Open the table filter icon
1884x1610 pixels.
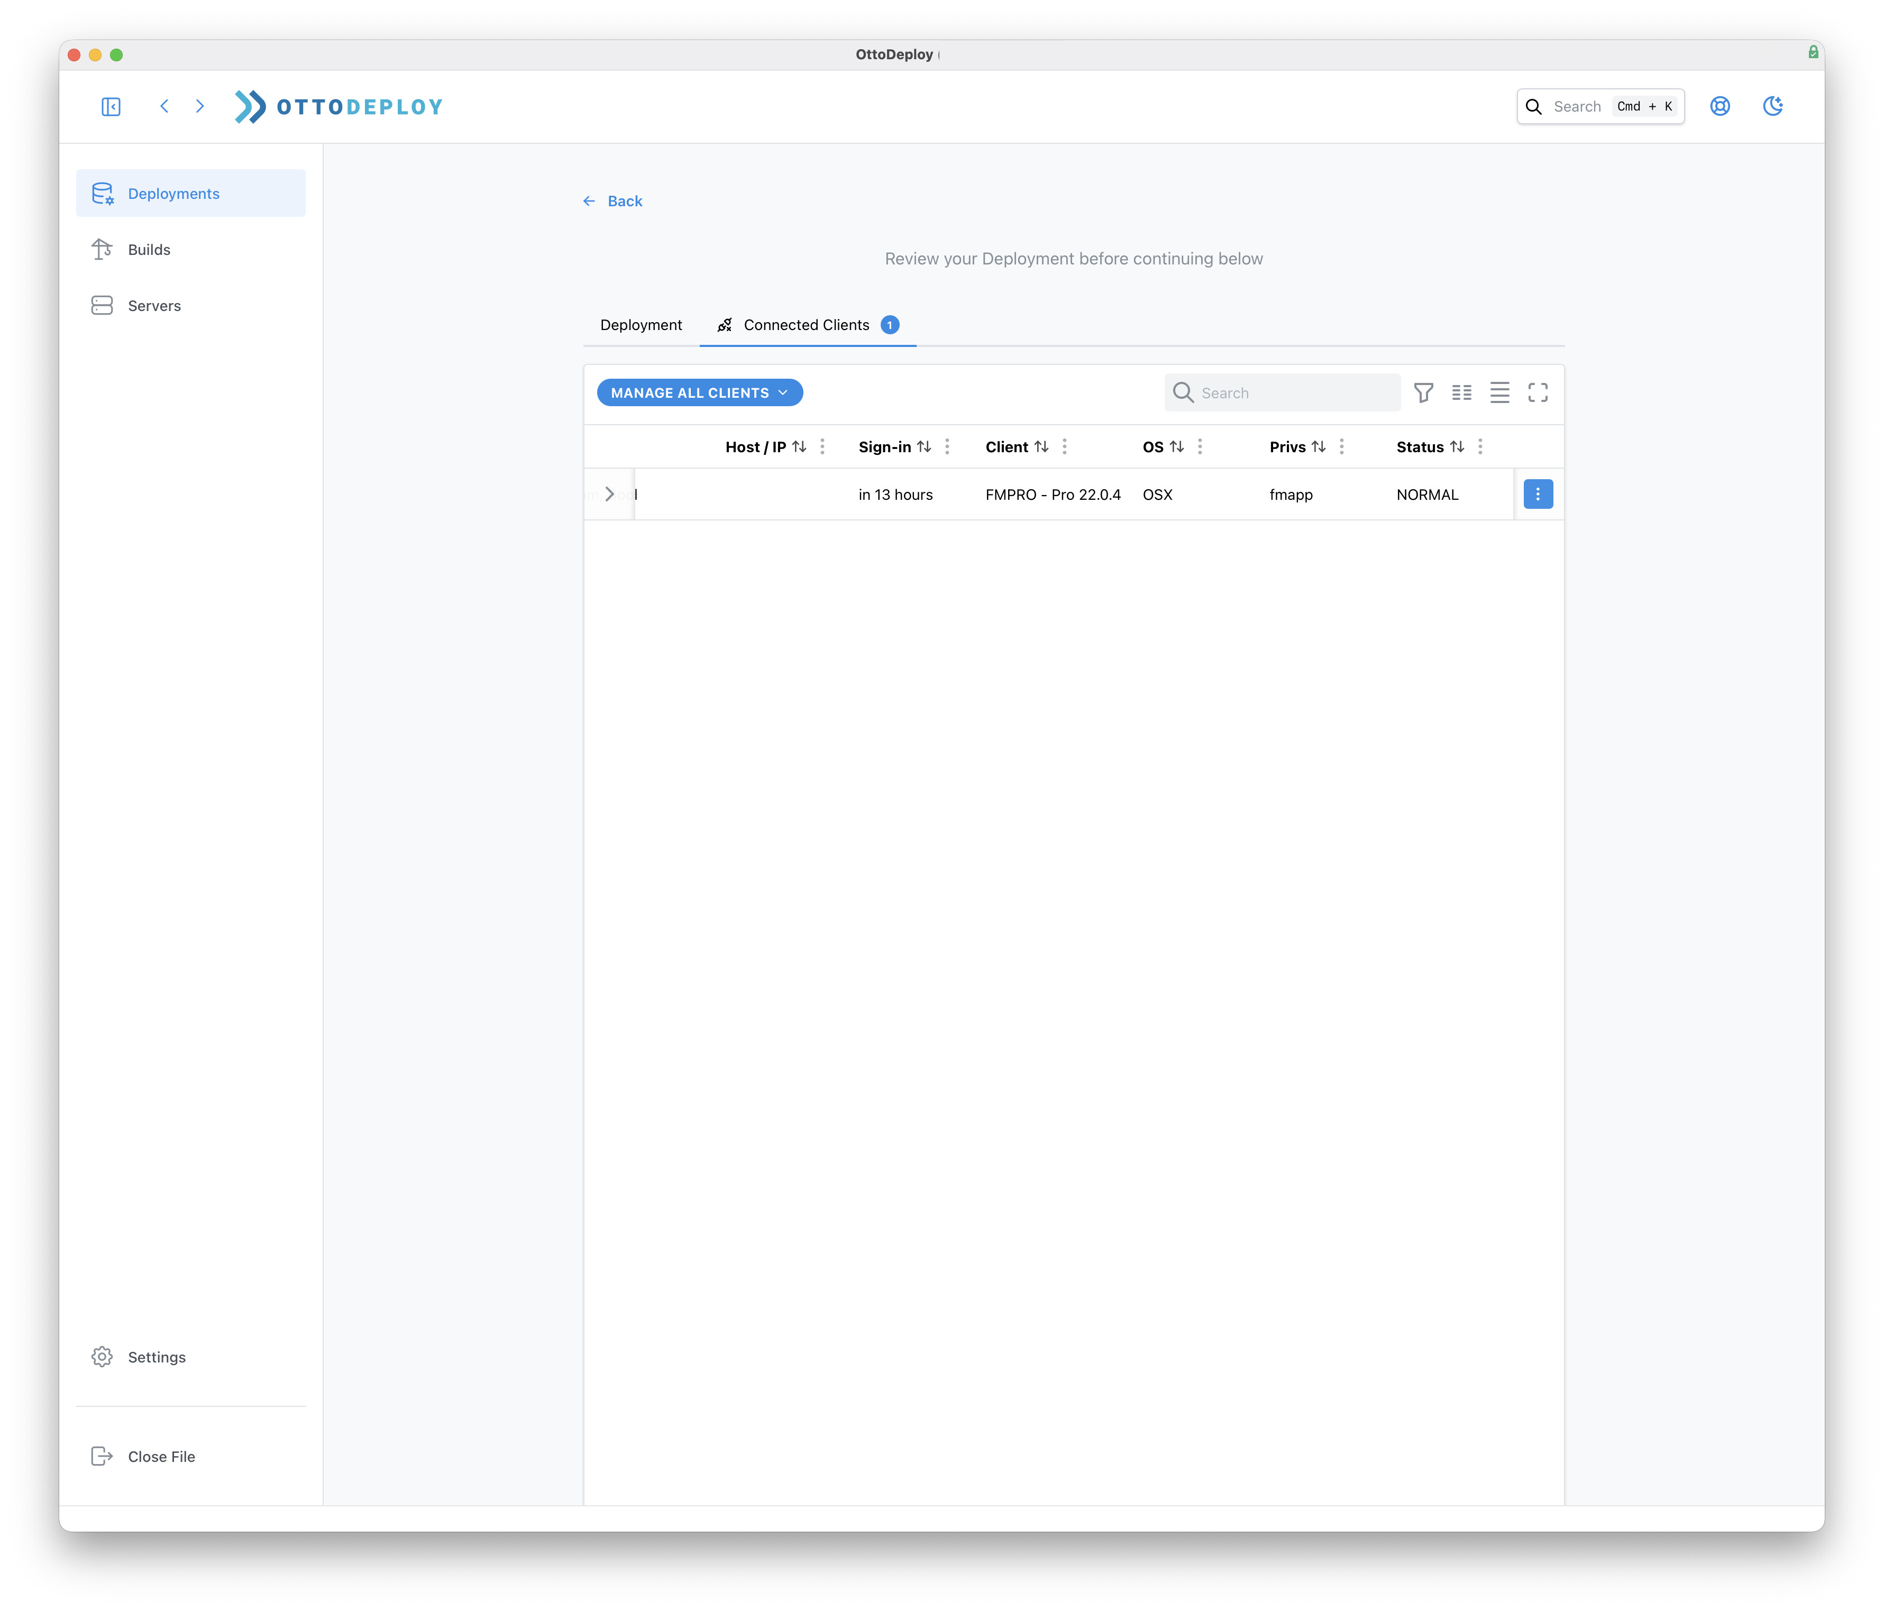pyautogui.click(x=1423, y=393)
